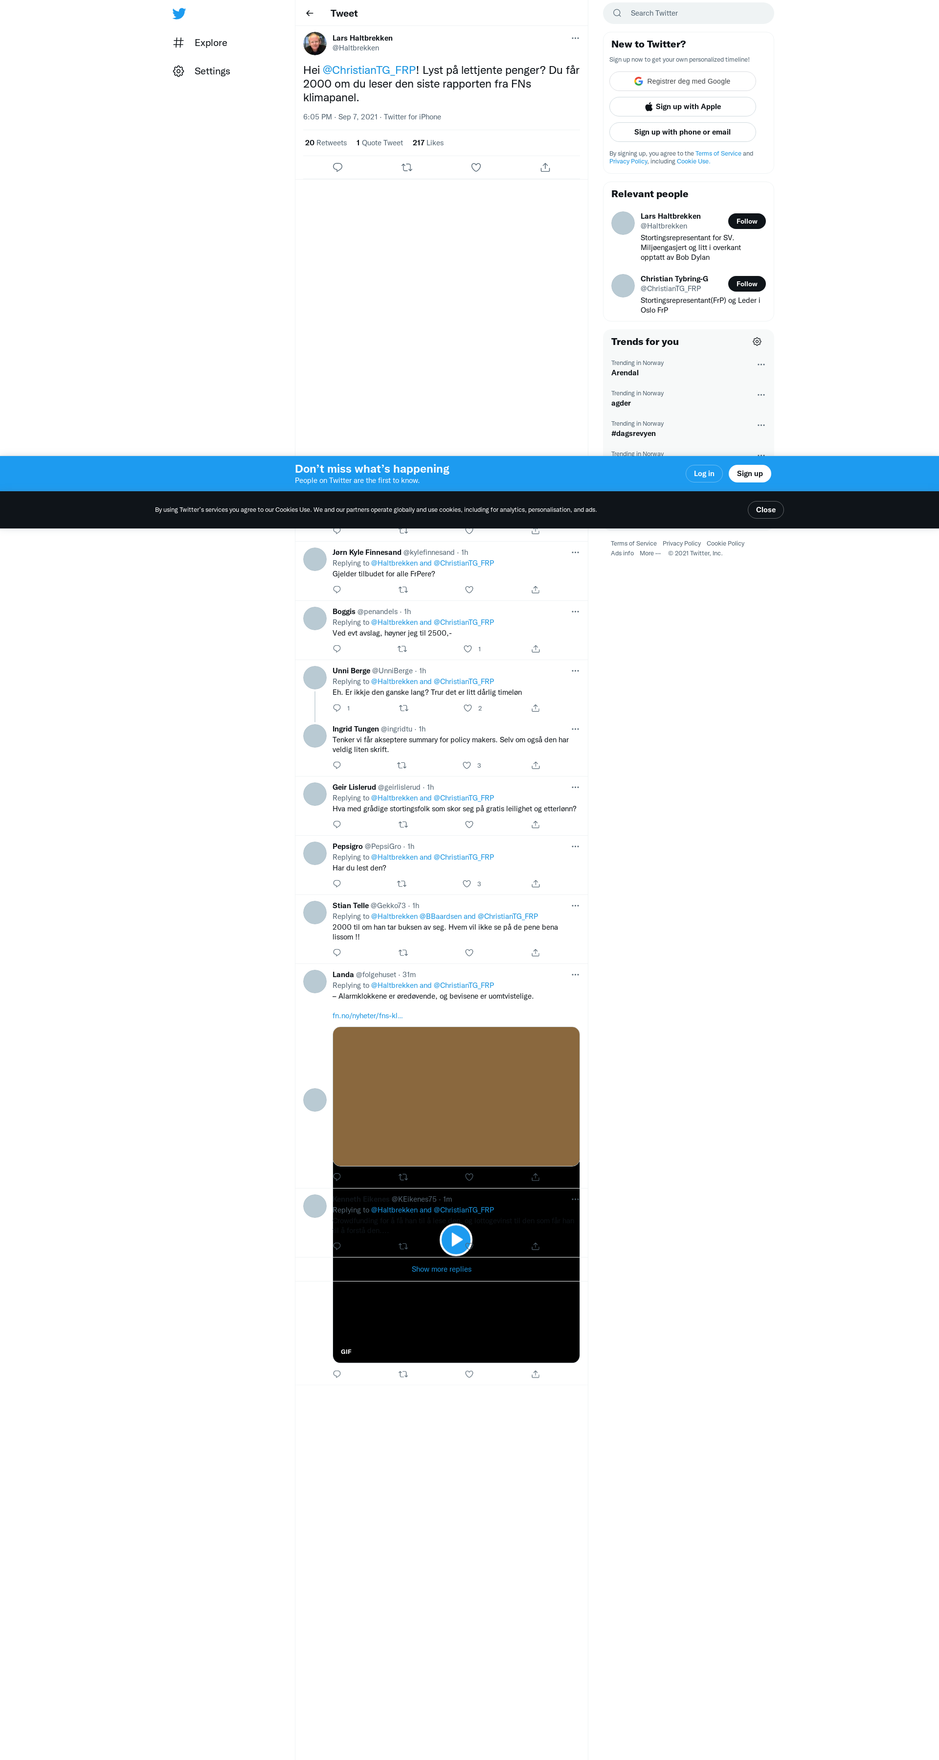Open Trends settings gear icon

(757, 342)
